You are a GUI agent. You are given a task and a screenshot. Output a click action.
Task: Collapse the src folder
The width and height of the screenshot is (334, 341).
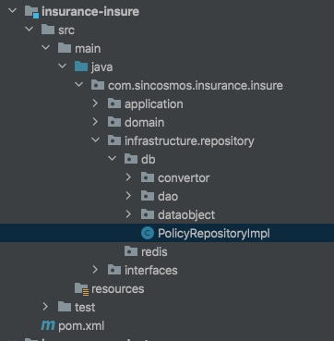pos(30,30)
